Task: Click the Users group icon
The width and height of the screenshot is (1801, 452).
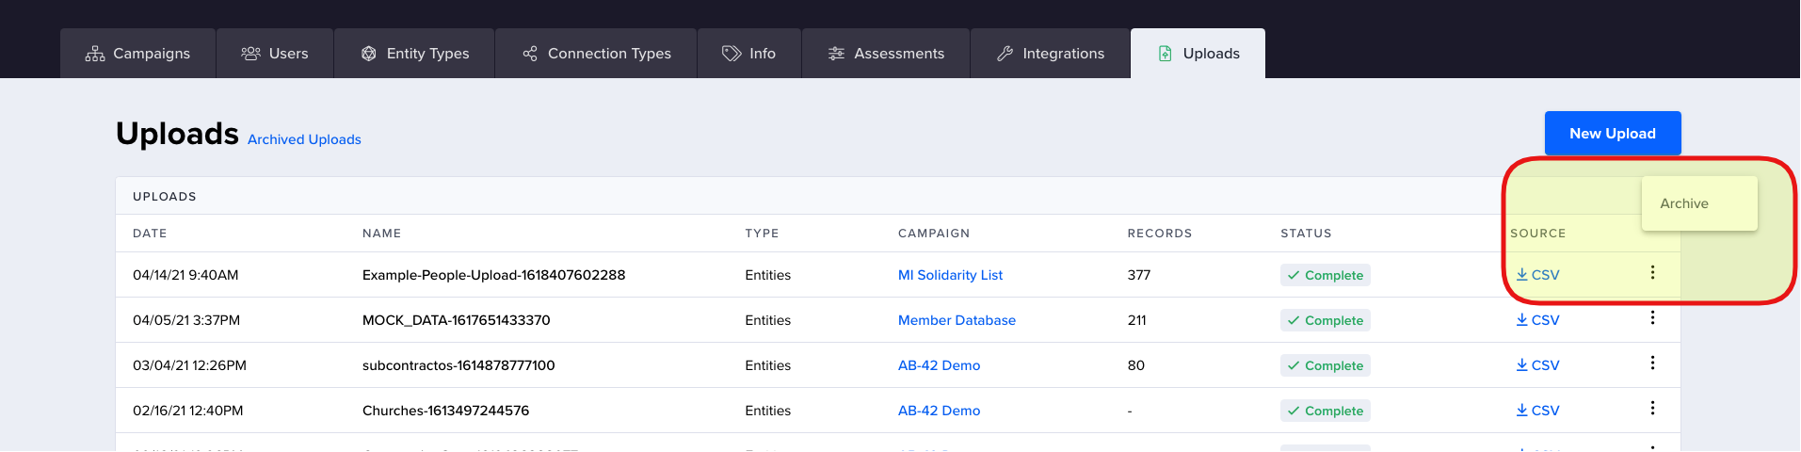Action: 250,54
